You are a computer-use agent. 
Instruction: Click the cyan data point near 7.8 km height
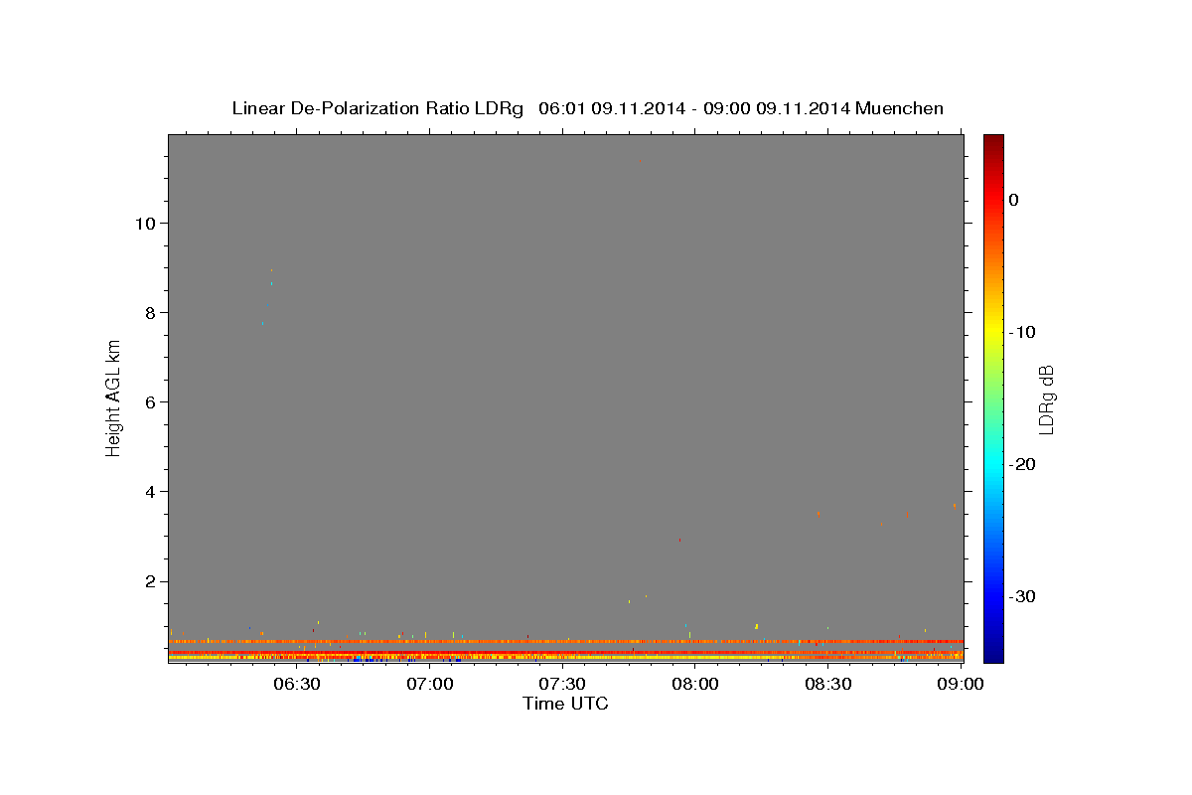[x=262, y=323]
